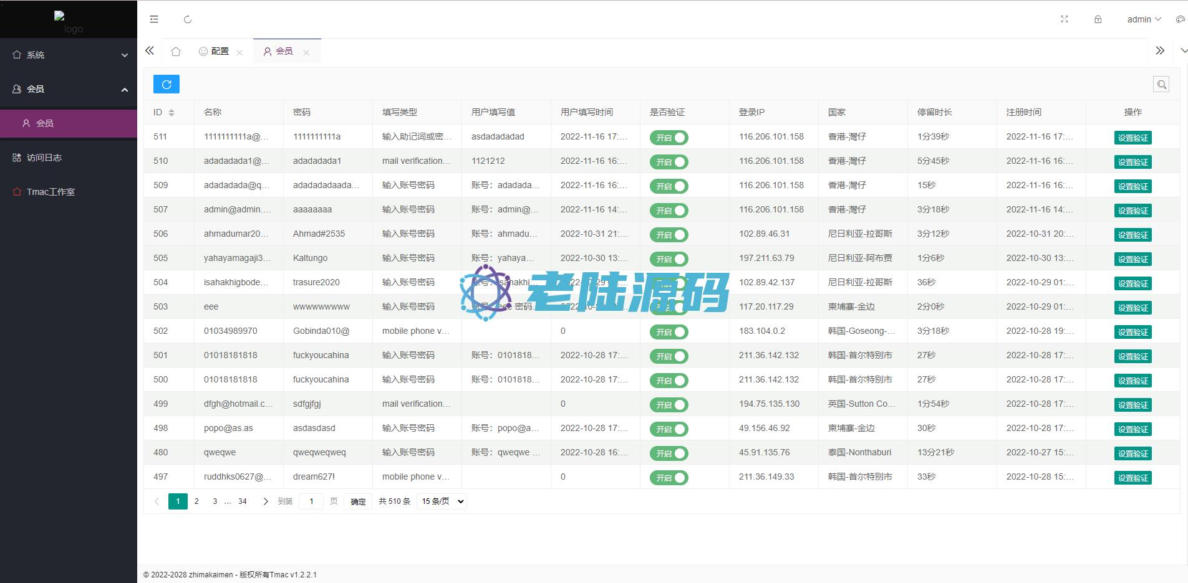Go to page 2 of results

(196, 501)
